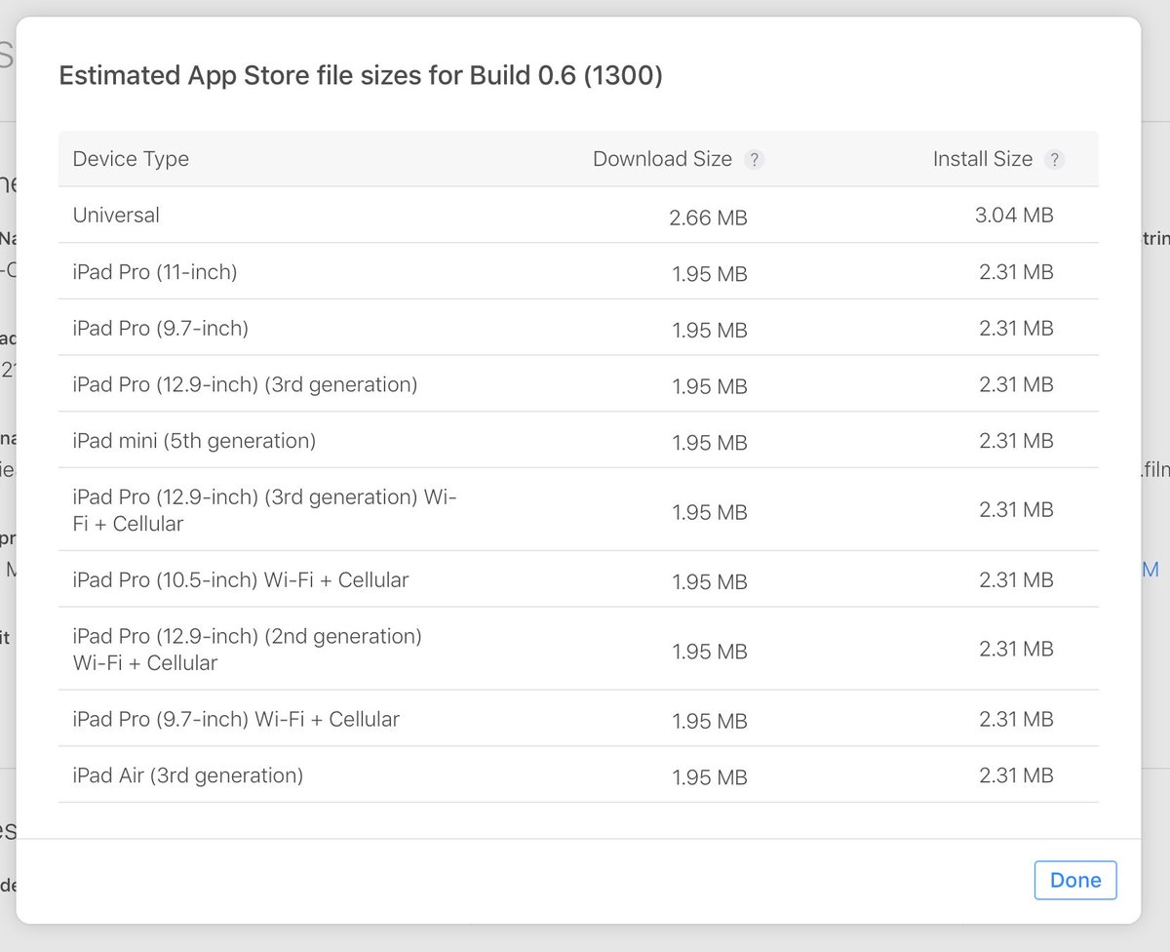Viewport: 1170px width, 952px height.
Task: Select iPad Air (3rd generation) label
Action: pyautogui.click(x=188, y=775)
